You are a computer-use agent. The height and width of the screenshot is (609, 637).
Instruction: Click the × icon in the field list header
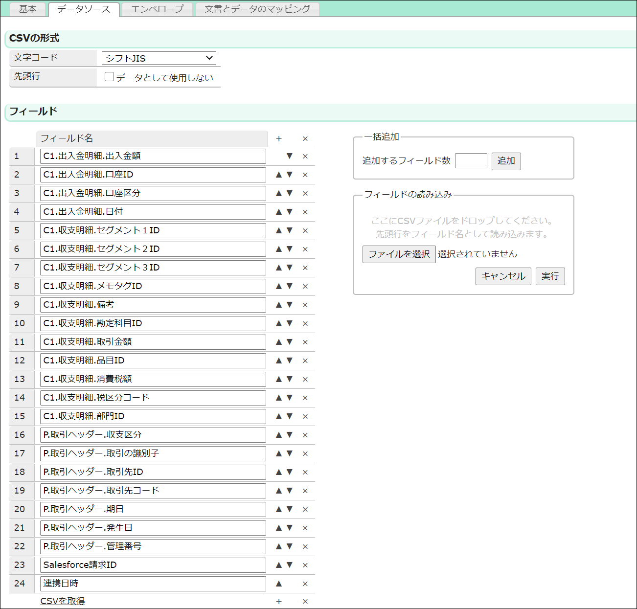coord(305,138)
